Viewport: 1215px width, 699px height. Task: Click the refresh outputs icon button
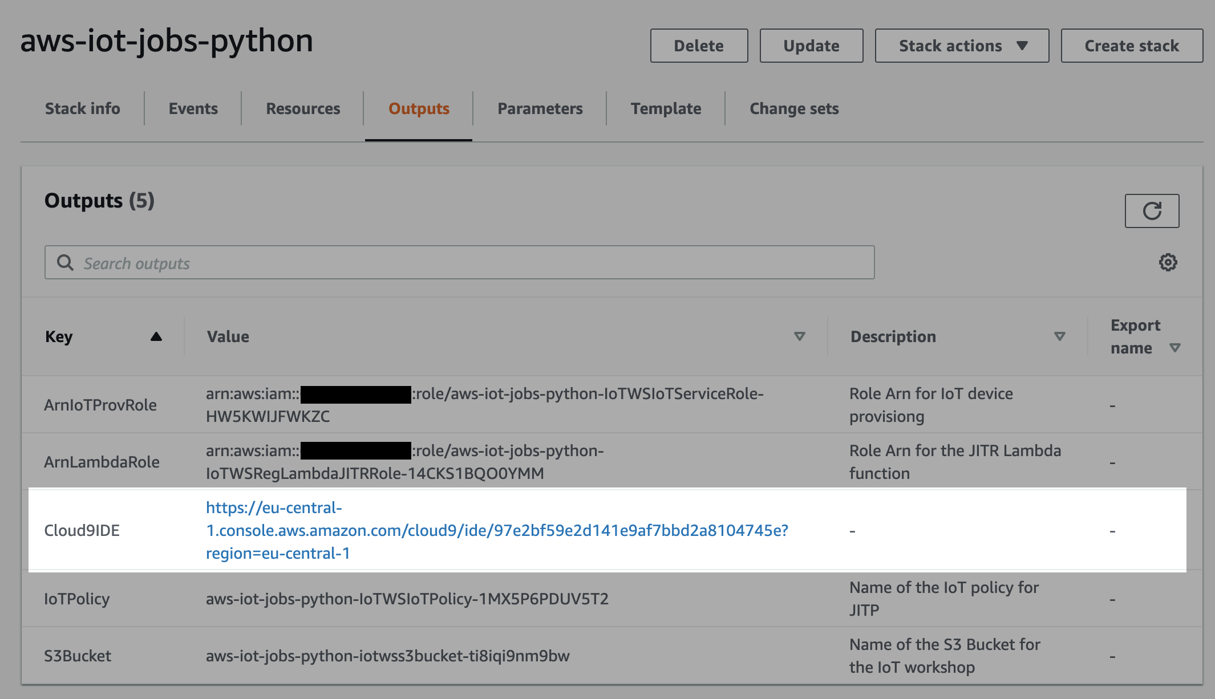pyautogui.click(x=1152, y=211)
